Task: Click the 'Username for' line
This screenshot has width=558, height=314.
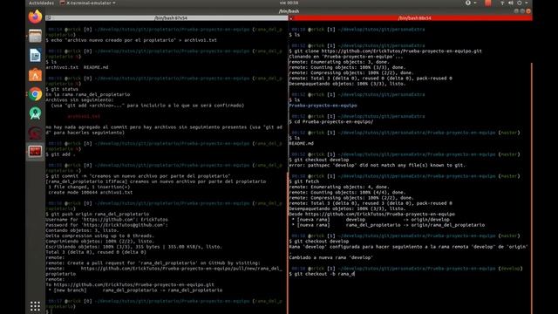Action: (106, 220)
